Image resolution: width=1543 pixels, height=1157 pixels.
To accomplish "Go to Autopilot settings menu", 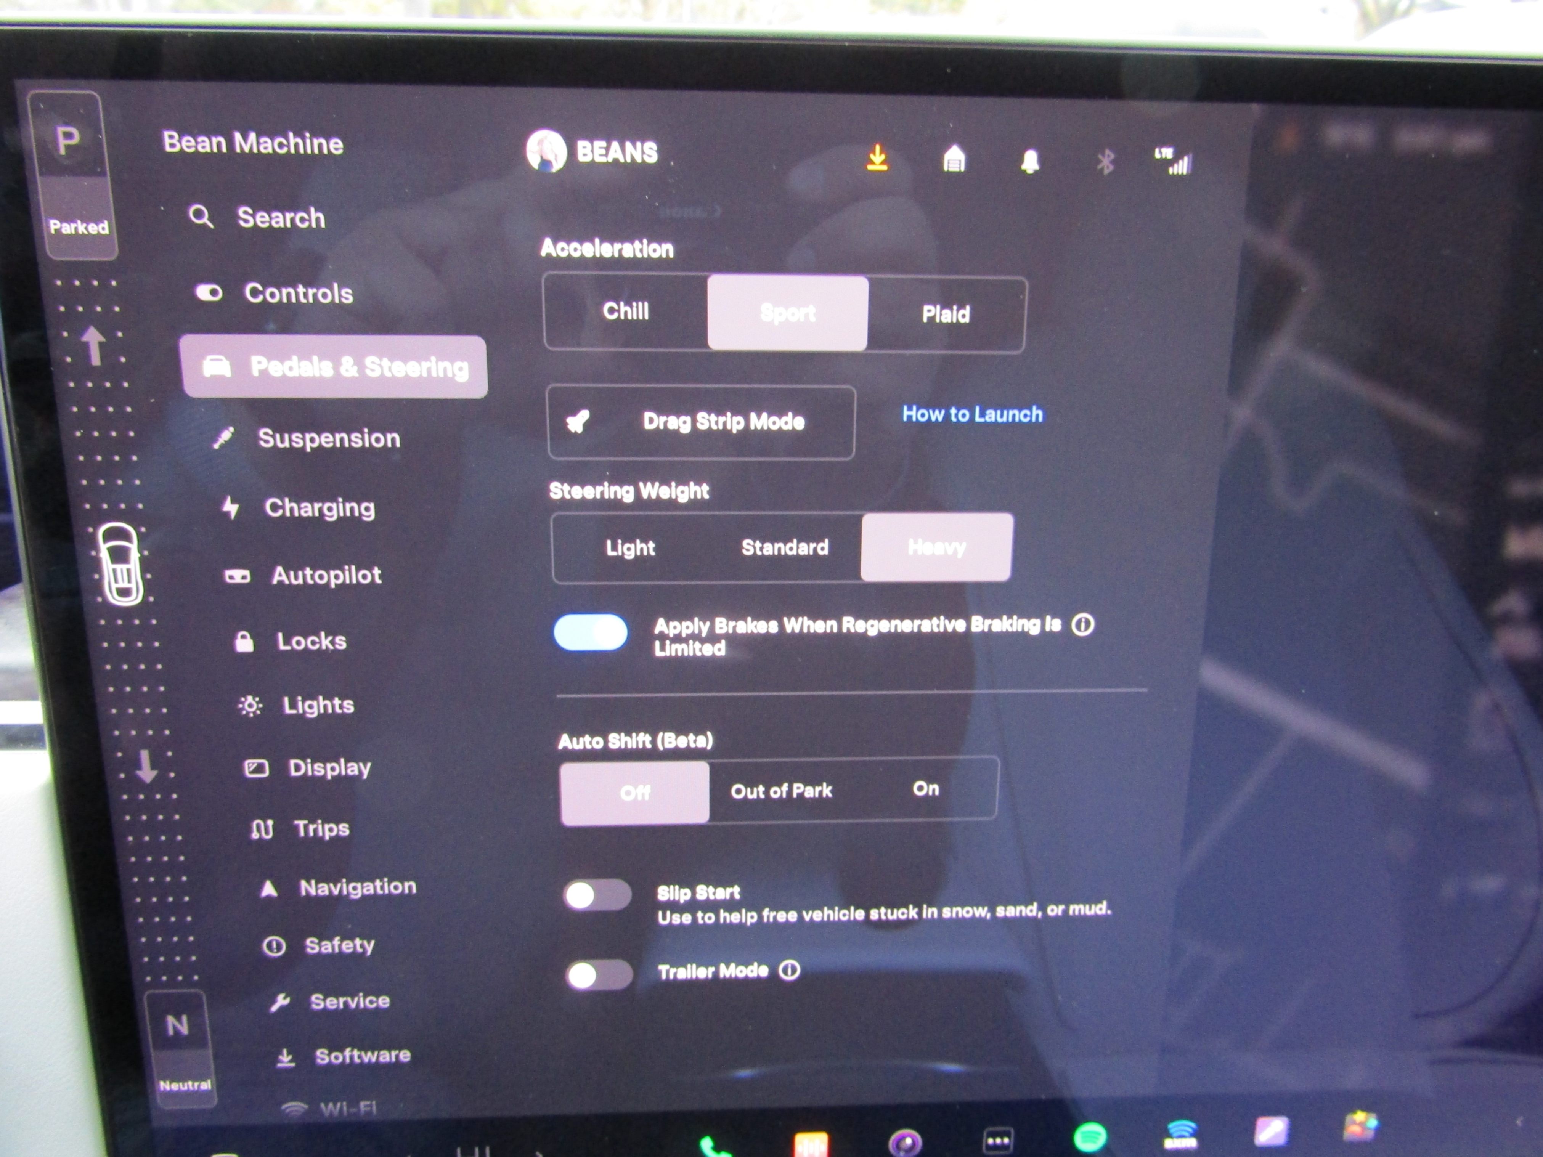I will (x=326, y=575).
